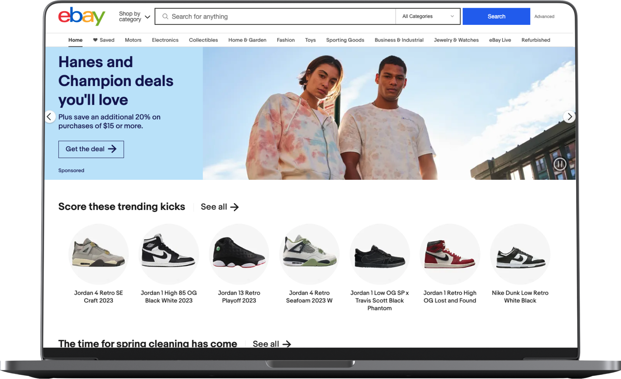Go to previous banner with left arrow
The height and width of the screenshot is (379, 621).
[x=50, y=117]
